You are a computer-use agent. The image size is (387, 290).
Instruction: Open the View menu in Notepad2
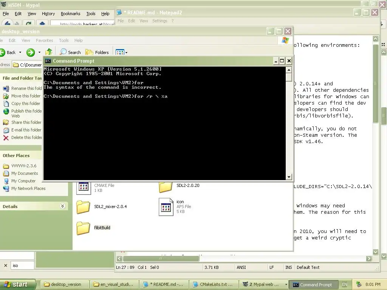coord(144,21)
